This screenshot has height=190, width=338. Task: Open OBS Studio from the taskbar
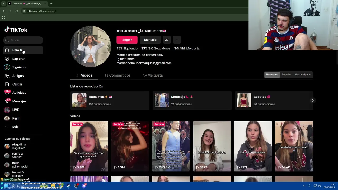(x=76, y=186)
